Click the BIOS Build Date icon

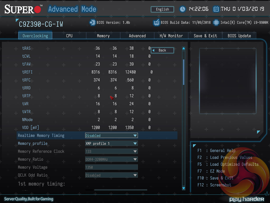point(156,22)
